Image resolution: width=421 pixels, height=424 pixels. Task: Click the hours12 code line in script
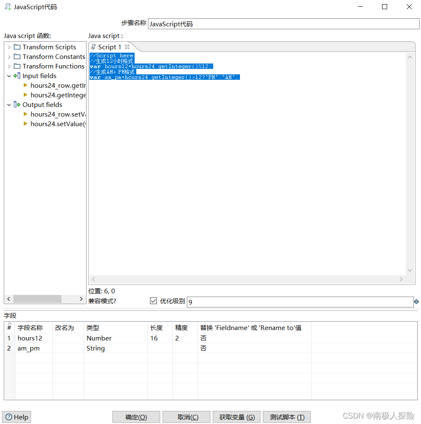(151, 66)
